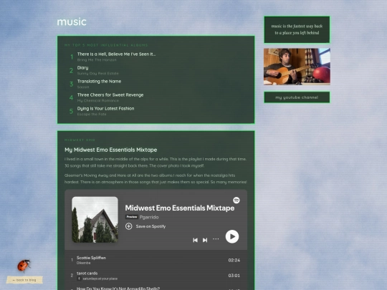Viewport: 387px width, 290px height.
Task: Click the music quote box
Action: (297, 29)
